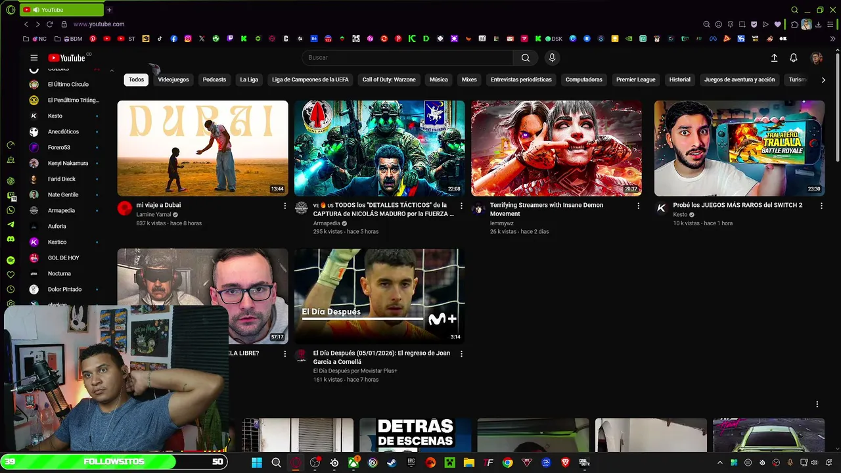Select the Todos filter chip
Image resolution: width=841 pixels, height=473 pixels.
coord(136,79)
